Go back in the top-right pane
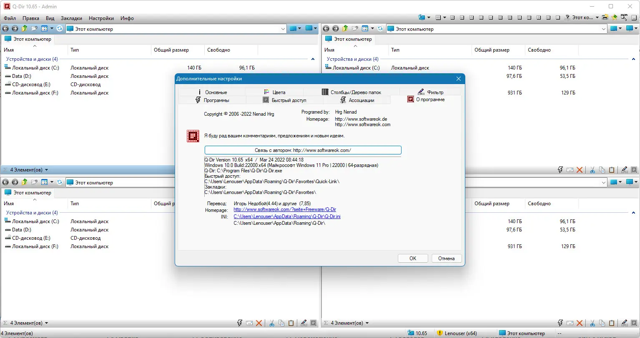 [x=326, y=29]
